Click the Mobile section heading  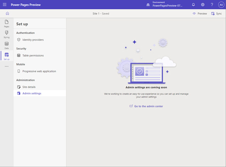[21, 64]
